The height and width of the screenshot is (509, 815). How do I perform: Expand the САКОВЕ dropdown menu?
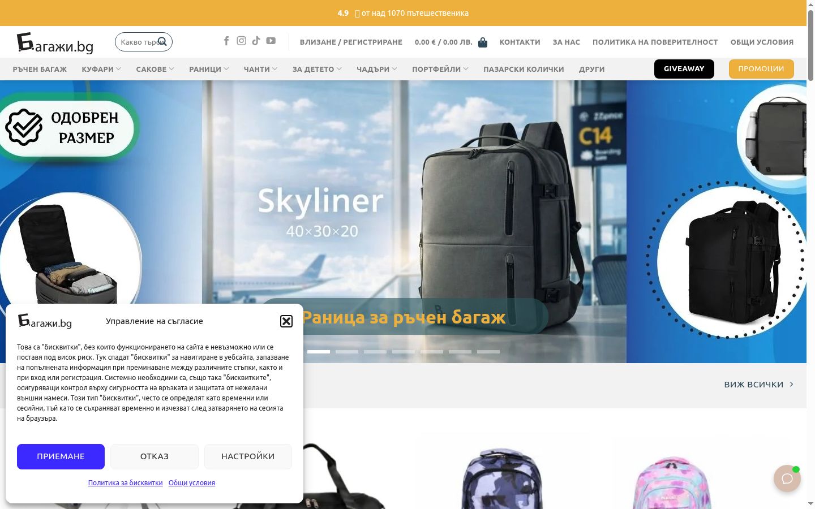tap(155, 69)
